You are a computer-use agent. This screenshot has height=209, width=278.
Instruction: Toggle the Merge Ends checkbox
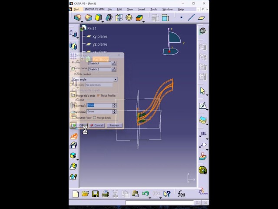[x=95, y=118]
